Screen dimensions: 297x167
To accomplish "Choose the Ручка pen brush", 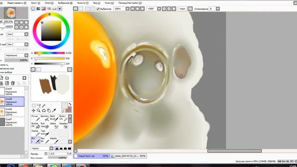I will (x=35, y=118).
